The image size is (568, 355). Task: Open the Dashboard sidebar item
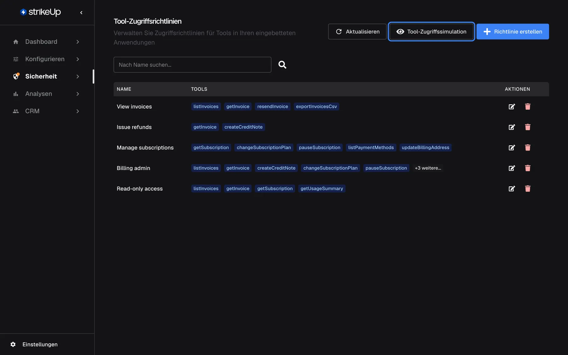point(41,42)
